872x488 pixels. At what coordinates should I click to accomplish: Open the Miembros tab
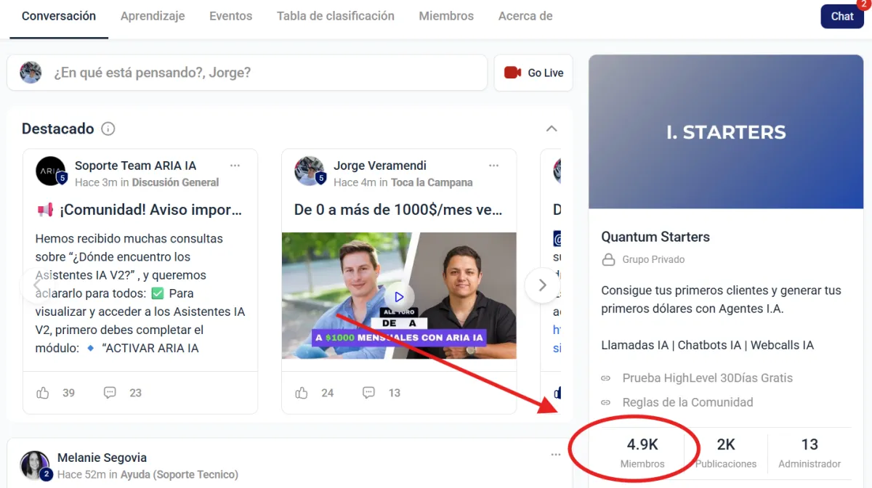(446, 16)
